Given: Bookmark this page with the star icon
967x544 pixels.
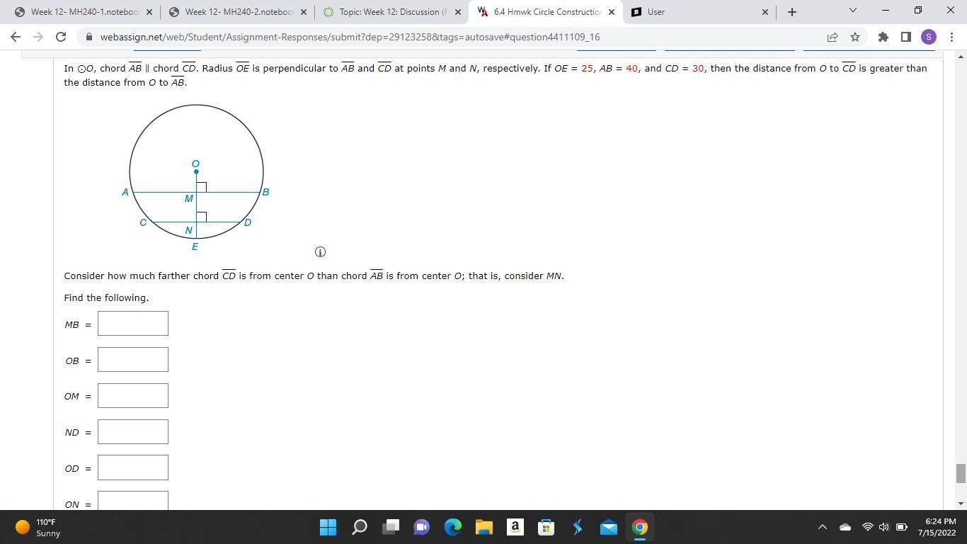Looking at the screenshot, I should [x=855, y=37].
